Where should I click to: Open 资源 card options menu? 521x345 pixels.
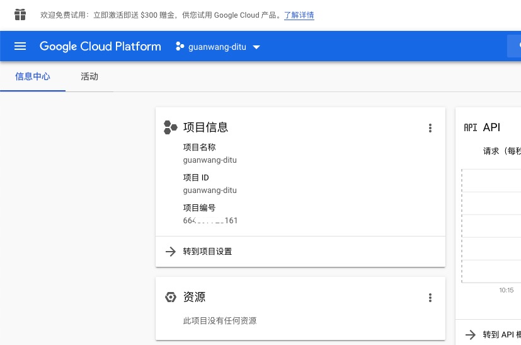(x=430, y=298)
